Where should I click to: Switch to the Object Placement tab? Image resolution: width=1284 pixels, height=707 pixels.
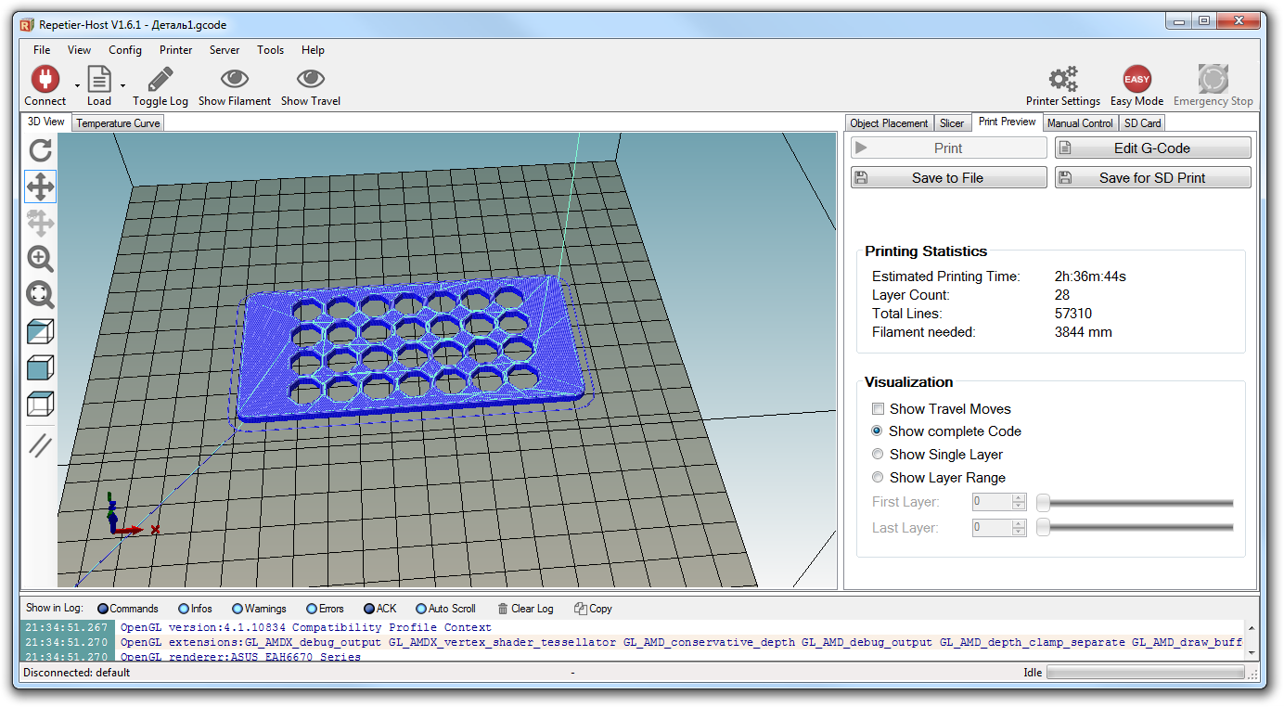pyautogui.click(x=889, y=123)
